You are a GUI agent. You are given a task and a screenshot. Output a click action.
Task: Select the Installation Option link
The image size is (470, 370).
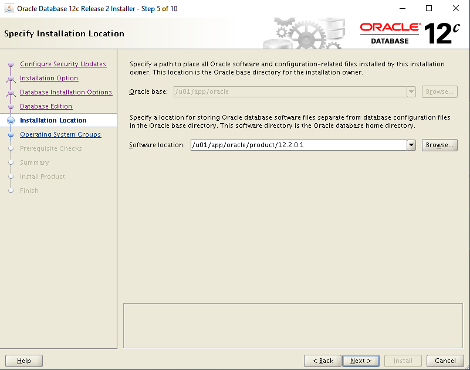click(49, 78)
